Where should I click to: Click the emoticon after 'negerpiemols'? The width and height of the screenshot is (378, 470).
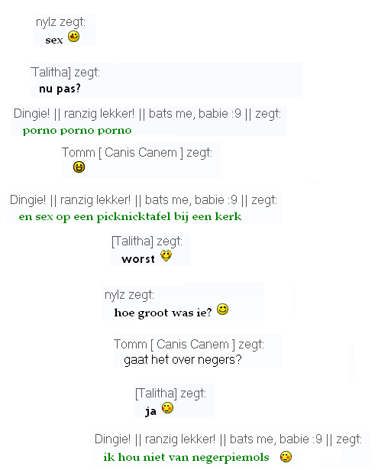286,456
